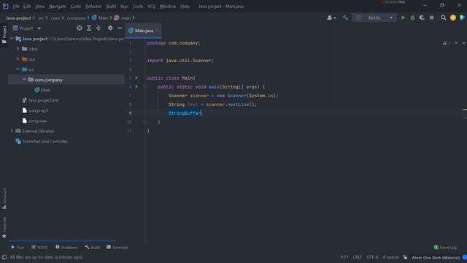This screenshot has width=467, height=263.
Task: Select the Main class in project tree
Action: point(42,90)
